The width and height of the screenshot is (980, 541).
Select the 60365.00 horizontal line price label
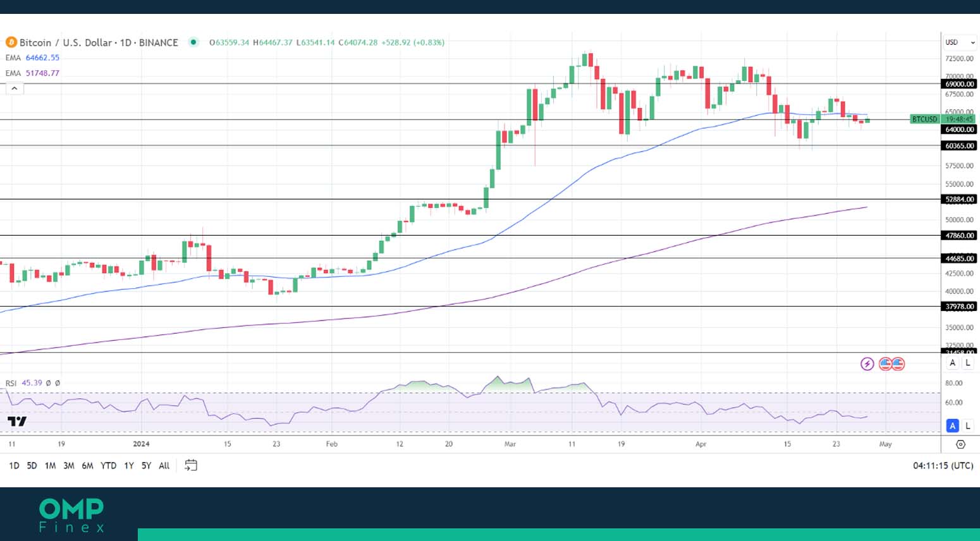point(959,146)
